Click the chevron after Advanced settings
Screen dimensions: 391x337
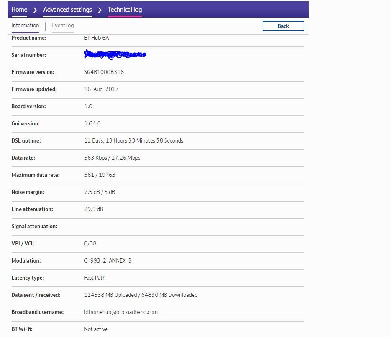pyautogui.click(x=100, y=10)
